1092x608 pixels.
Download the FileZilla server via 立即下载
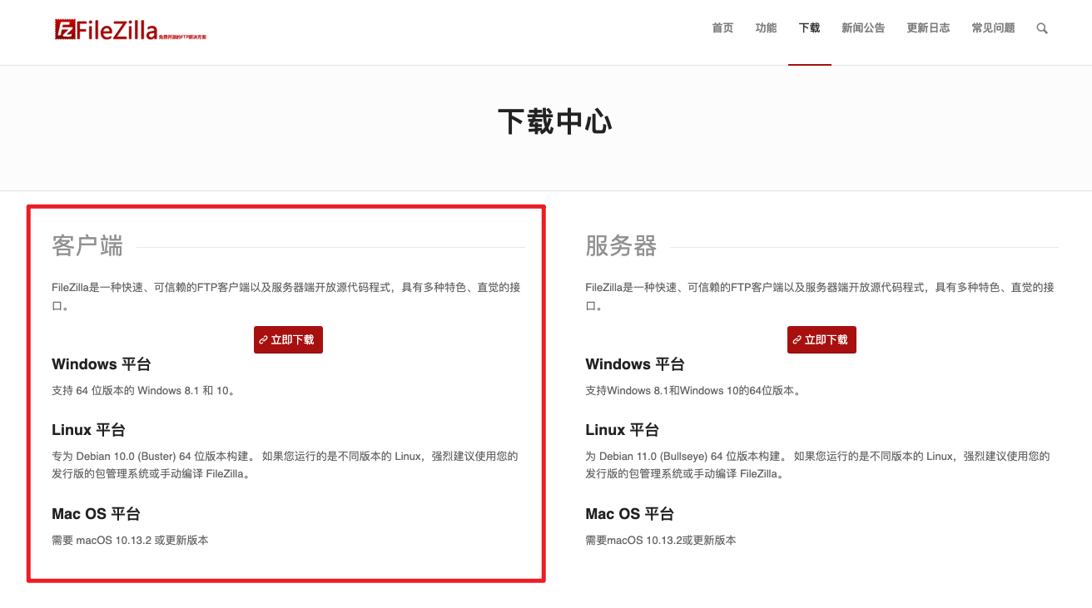tap(821, 339)
